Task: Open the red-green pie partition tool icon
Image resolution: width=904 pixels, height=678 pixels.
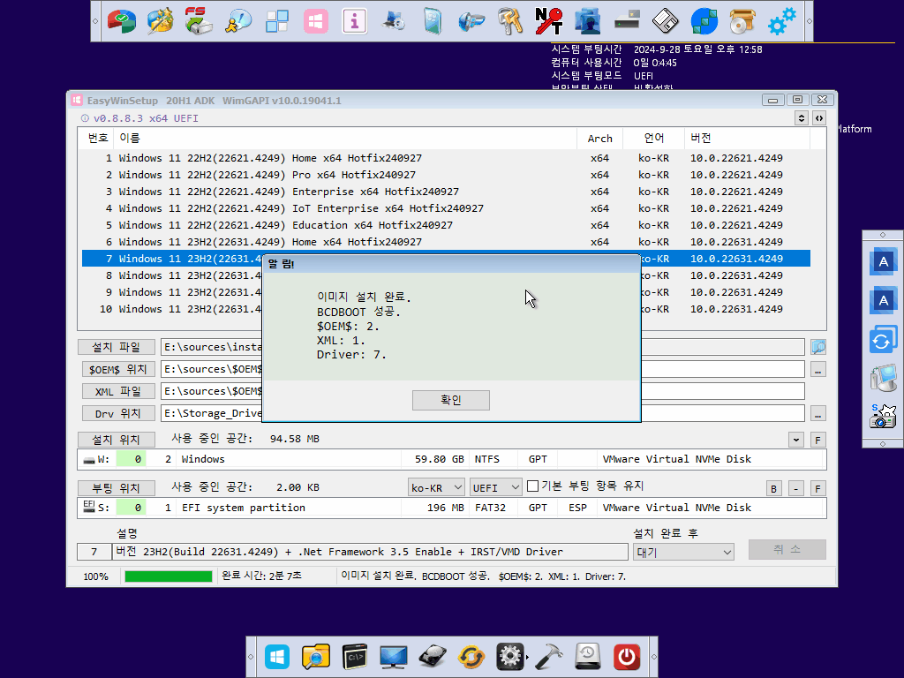Action: [122, 21]
